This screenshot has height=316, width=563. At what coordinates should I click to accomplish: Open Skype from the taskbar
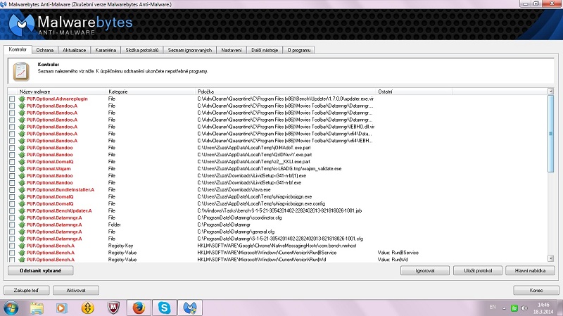pos(164,307)
